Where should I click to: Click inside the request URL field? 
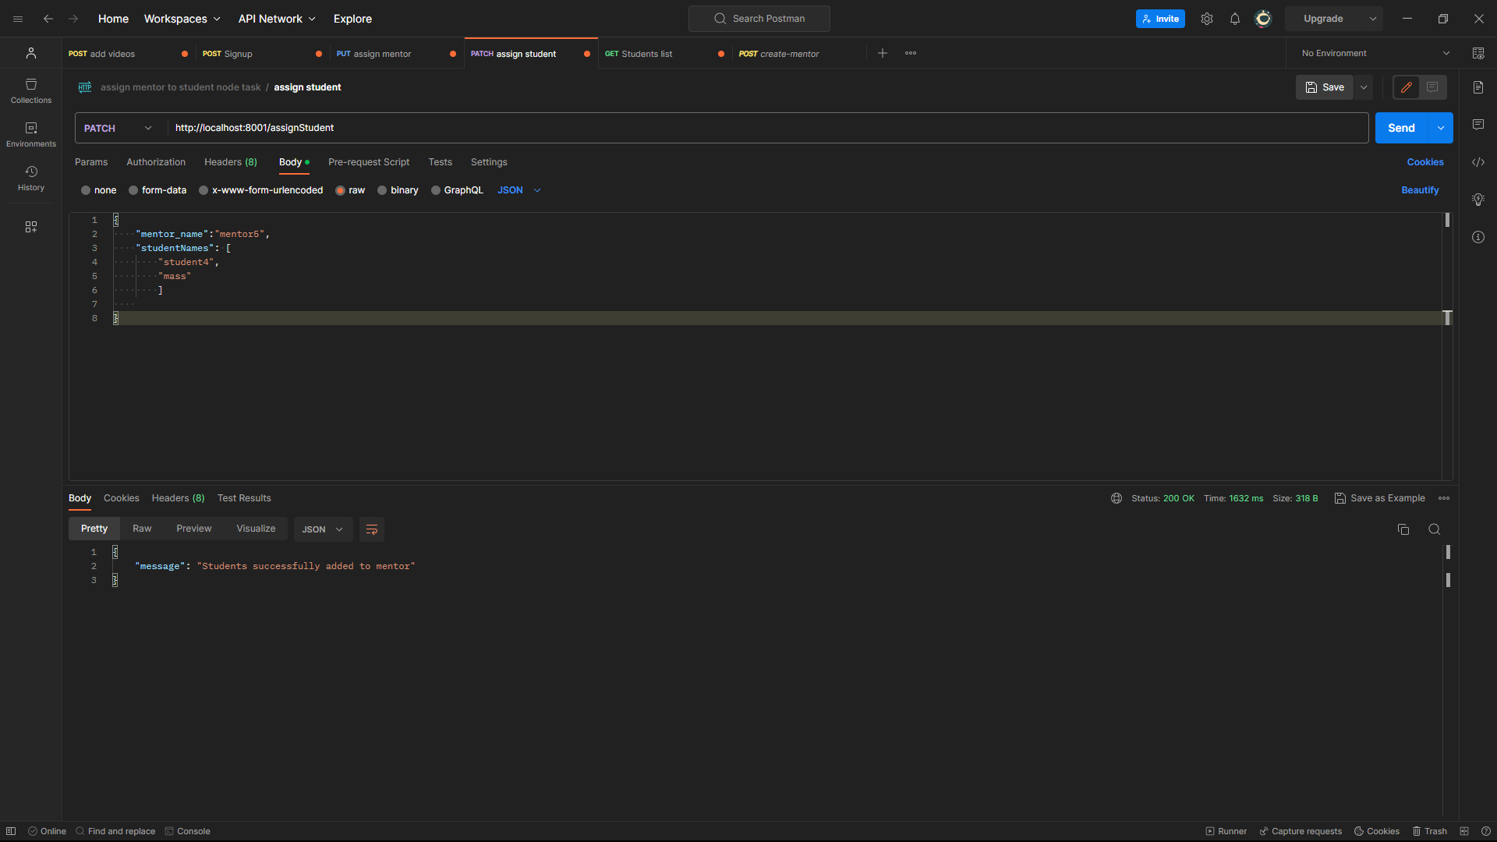coord(546,127)
